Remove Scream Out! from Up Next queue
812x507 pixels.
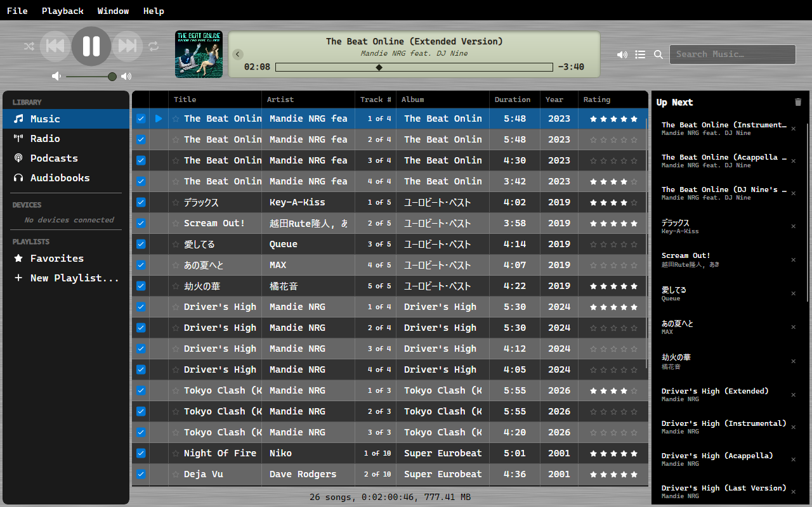click(793, 260)
